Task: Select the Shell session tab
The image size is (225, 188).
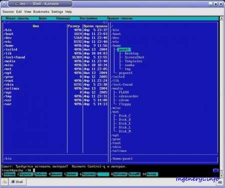Action: 17,182
